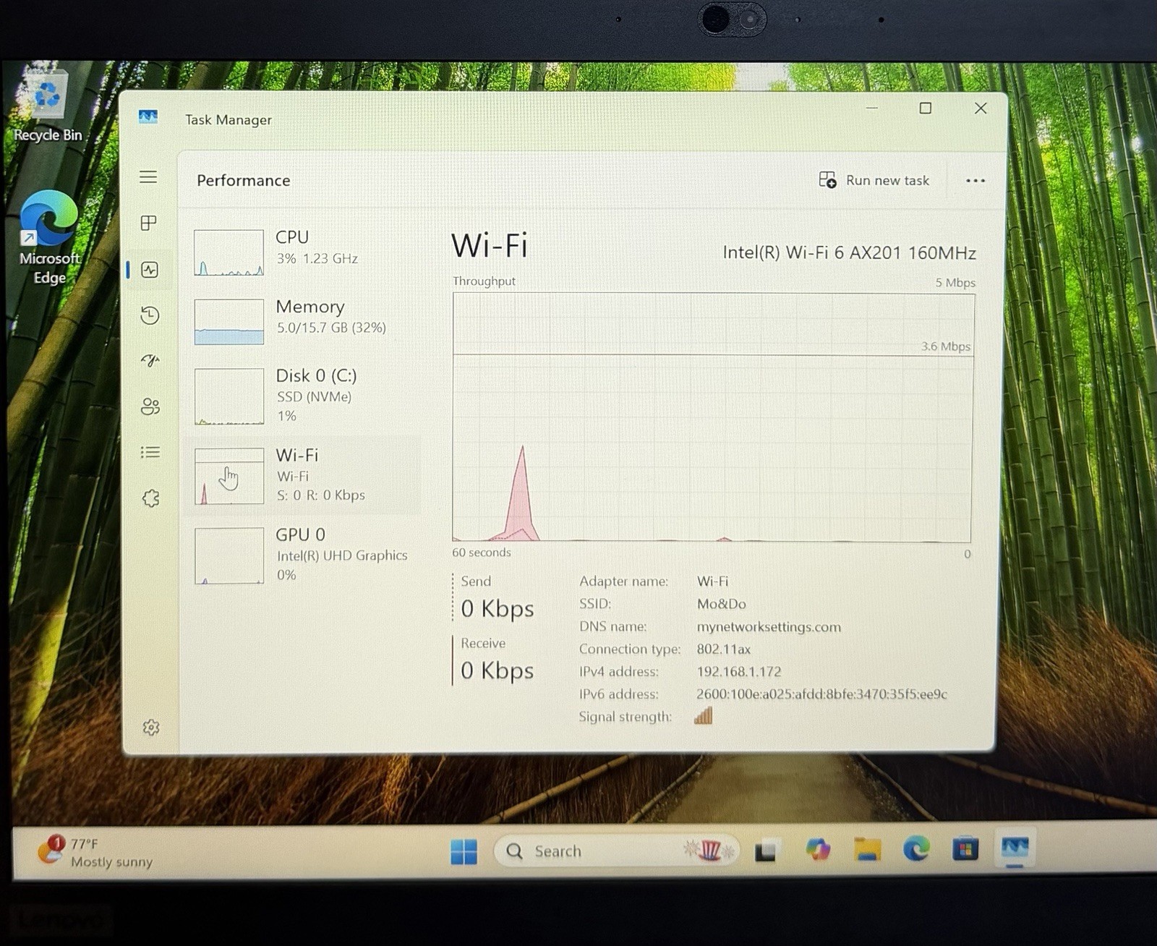Minimize the Task Manager window

coord(872,108)
